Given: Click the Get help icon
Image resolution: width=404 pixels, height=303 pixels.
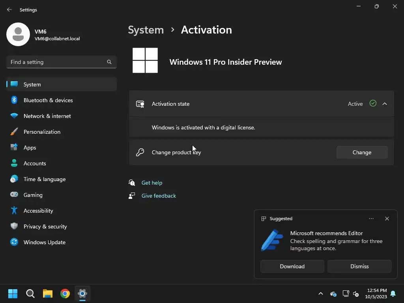Looking at the screenshot, I should [132, 183].
